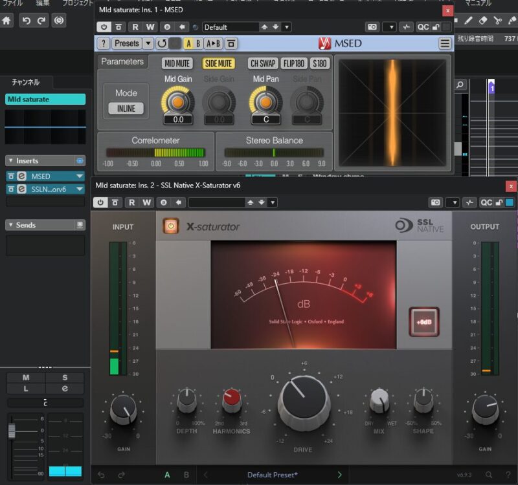The width and height of the screenshot is (518, 485).
Task: Bypass all inserts with the Inserts header icon
Action: coord(80,160)
